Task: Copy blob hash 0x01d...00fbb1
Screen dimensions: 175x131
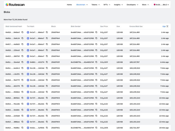Action: 22,98
